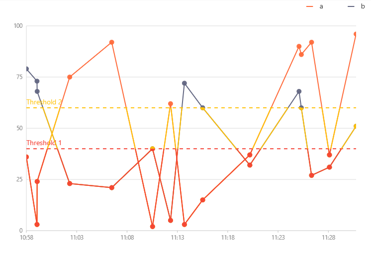Viewport: 371px width, 253px height.
Task: Toggle series a in the legend
Action: 321,6
